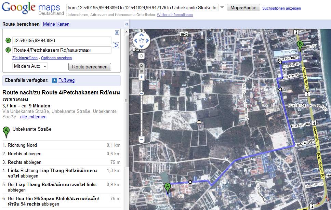Click the starting point coordinates field
Viewport: 331px width, 210px height.
tap(62, 40)
